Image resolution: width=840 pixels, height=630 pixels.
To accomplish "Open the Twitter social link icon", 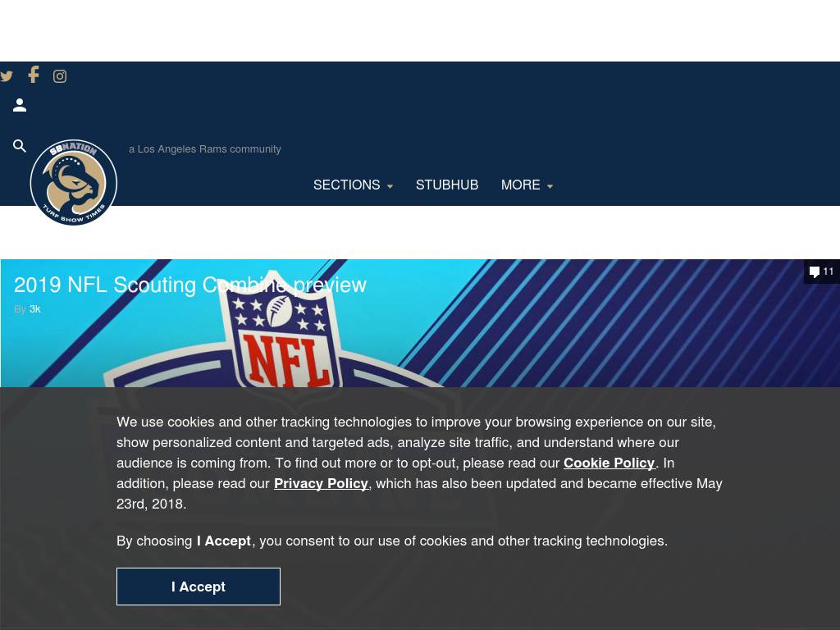I will point(7,76).
